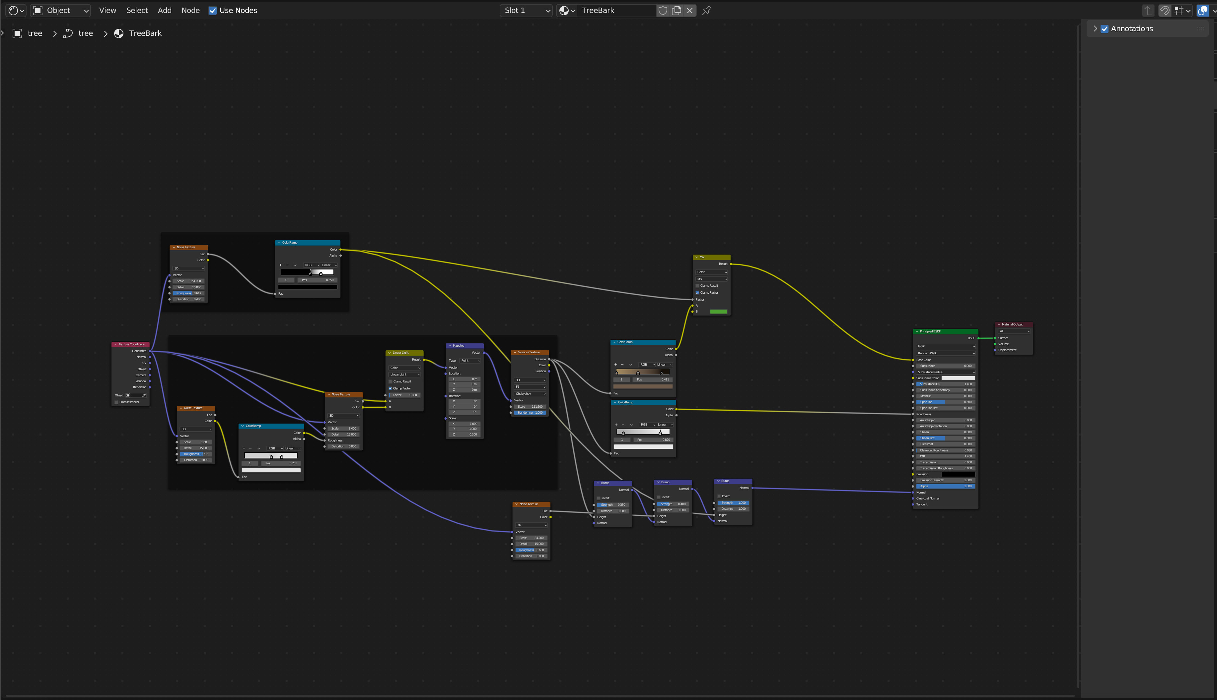Open the editor type selector icon
1217x700 pixels.
pos(16,11)
